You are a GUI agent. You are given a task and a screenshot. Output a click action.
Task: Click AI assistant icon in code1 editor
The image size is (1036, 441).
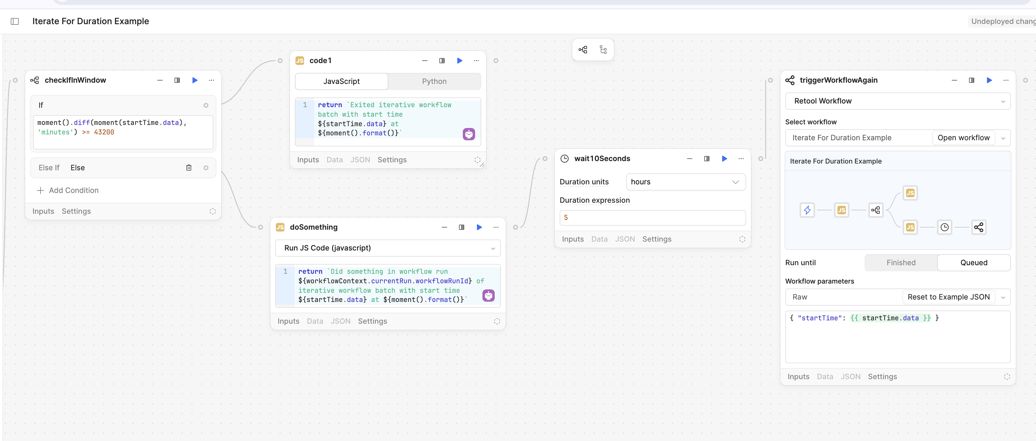(469, 134)
